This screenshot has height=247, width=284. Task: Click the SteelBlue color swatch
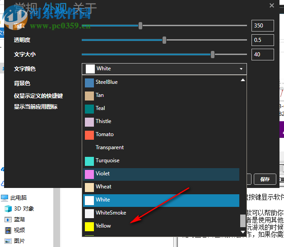click(89, 83)
